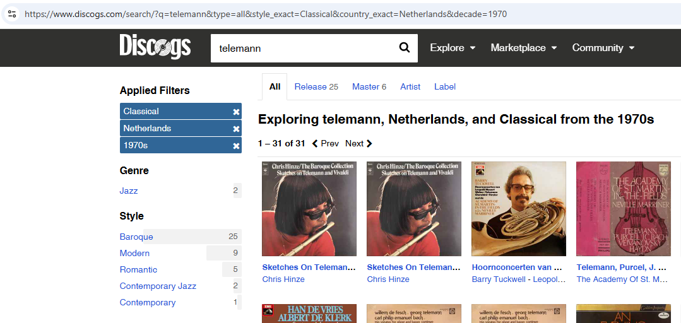Remove the 1970s applied filter
This screenshot has height=323, width=681.
coord(236,146)
